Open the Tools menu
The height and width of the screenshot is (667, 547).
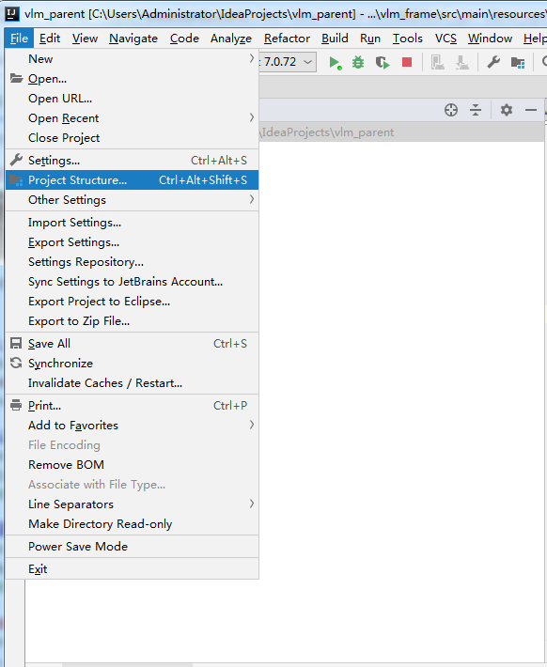[407, 39]
